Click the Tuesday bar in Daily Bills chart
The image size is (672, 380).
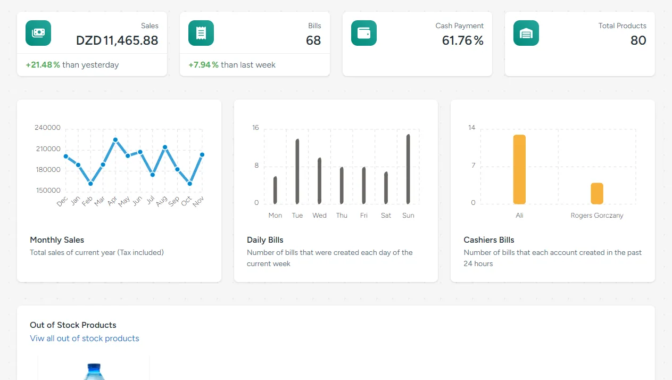(x=297, y=171)
